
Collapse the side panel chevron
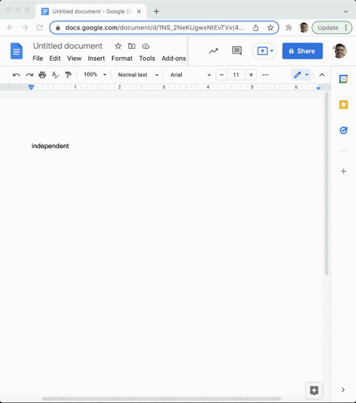(343, 390)
